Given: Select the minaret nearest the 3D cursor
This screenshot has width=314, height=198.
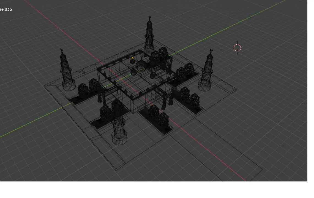Looking at the screenshot, I should click(x=206, y=70).
